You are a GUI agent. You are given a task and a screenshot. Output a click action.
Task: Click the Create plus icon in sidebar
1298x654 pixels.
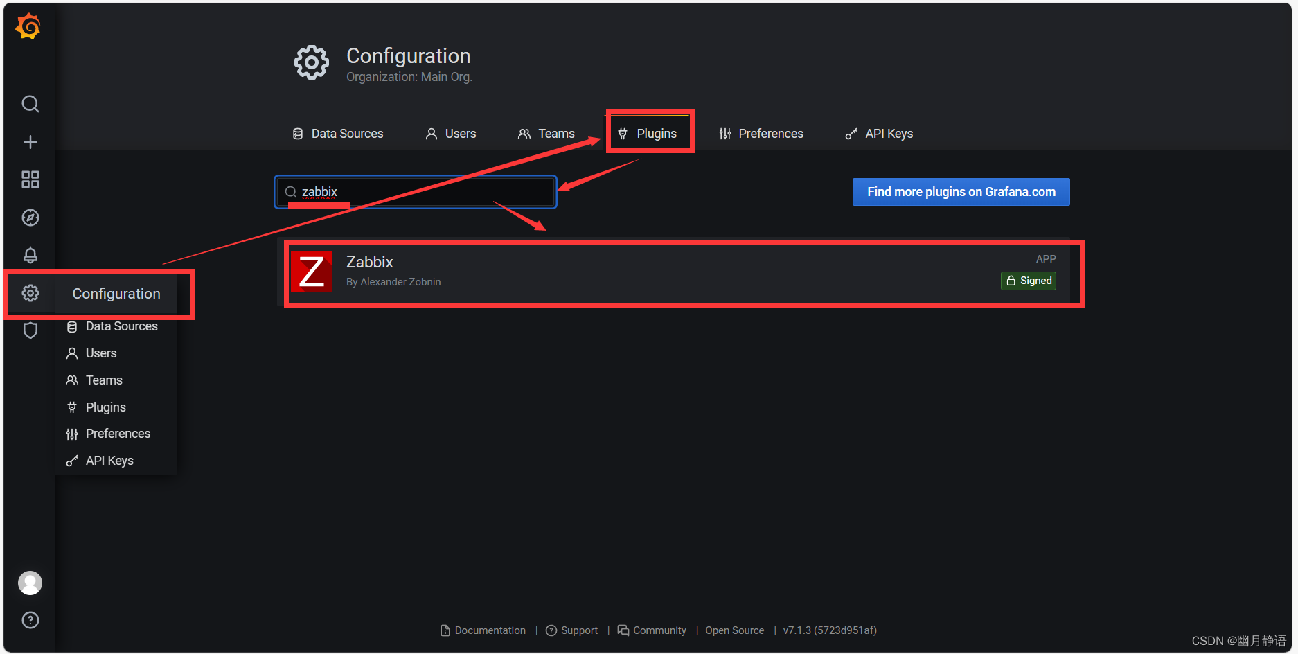pyautogui.click(x=30, y=142)
